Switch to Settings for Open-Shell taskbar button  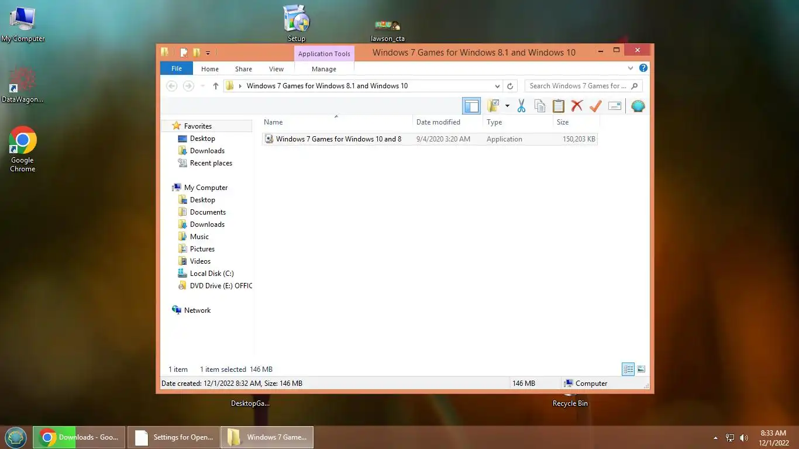[x=174, y=437]
